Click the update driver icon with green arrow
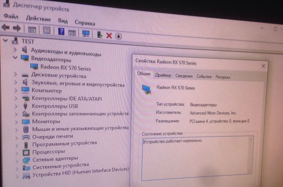The height and width of the screenshot is (187, 283). [x=99, y=34]
